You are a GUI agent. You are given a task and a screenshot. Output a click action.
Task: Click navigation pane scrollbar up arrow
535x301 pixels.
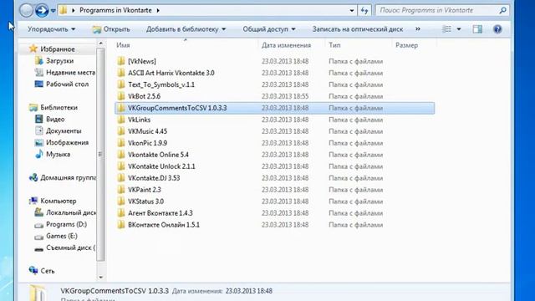[100, 43]
